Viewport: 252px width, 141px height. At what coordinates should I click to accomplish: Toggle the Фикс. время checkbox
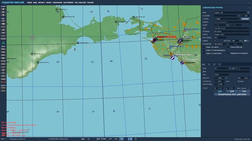click(248, 88)
